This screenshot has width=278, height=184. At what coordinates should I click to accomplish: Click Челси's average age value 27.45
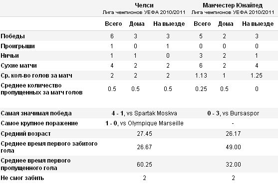[x=144, y=134]
